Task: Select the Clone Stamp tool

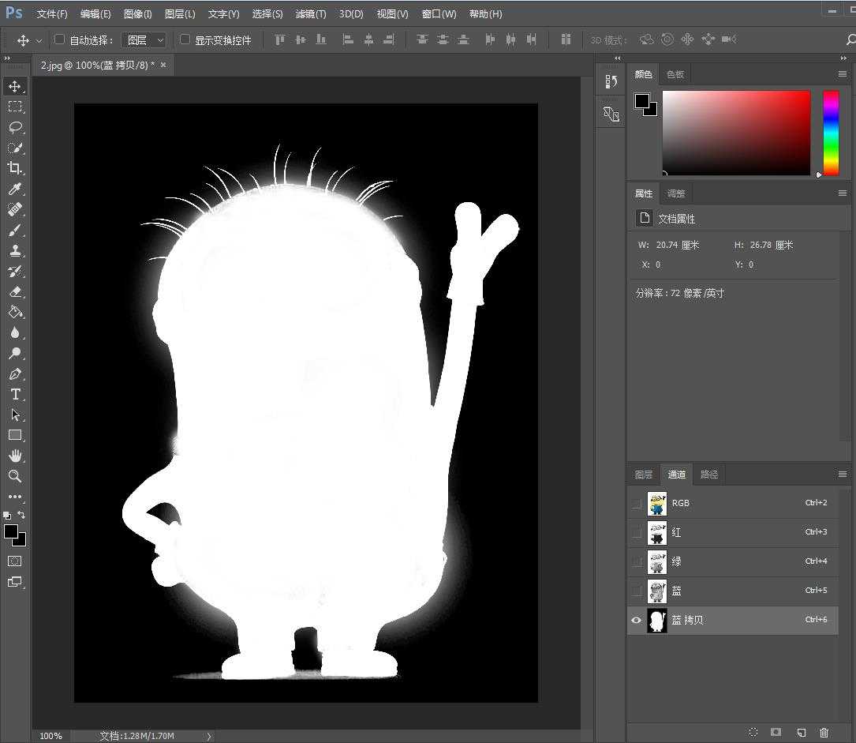Action: [x=15, y=250]
